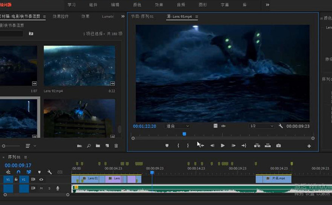Select the Lens 92.mp4 thumbnail
This screenshot has width=332, height=205.
pyautogui.click(x=79, y=66)
